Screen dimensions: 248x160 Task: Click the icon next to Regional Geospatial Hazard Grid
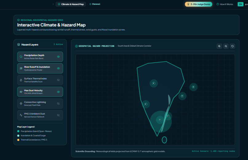coord(18,20)
